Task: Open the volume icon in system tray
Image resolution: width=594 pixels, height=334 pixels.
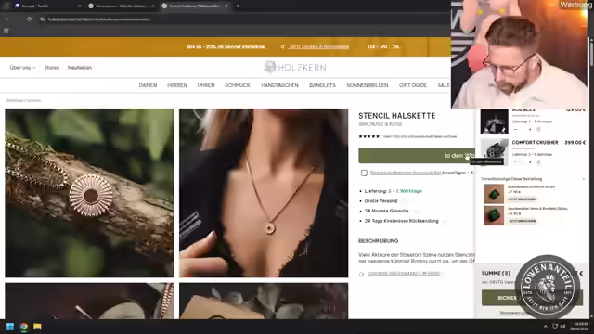Action: pos(563,327)
